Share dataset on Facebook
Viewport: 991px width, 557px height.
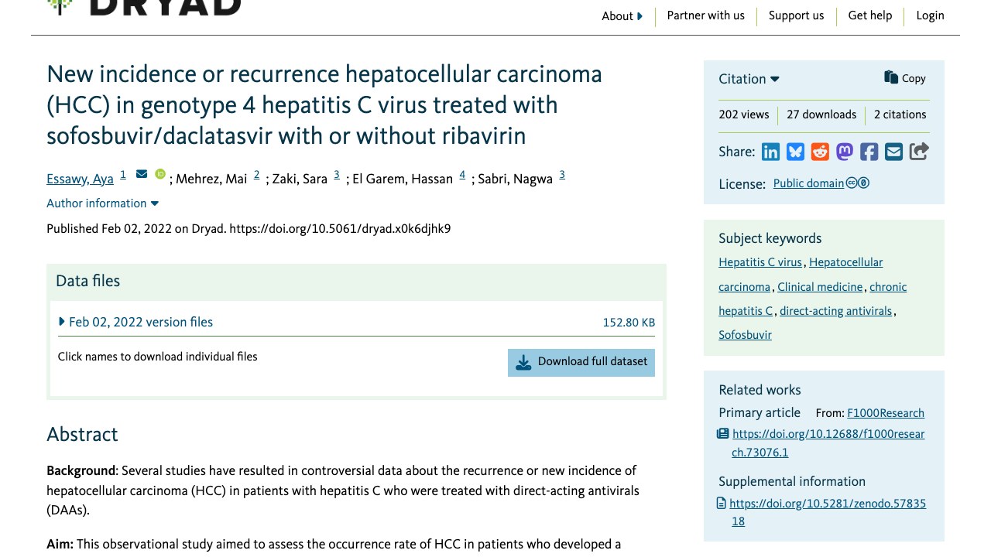point(869,152)
